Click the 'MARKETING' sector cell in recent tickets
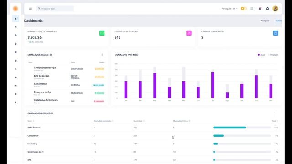292x164 pixels. tap(77, 93)
